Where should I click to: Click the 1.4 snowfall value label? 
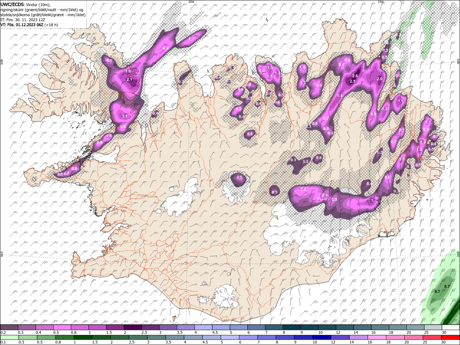point(340,96)
